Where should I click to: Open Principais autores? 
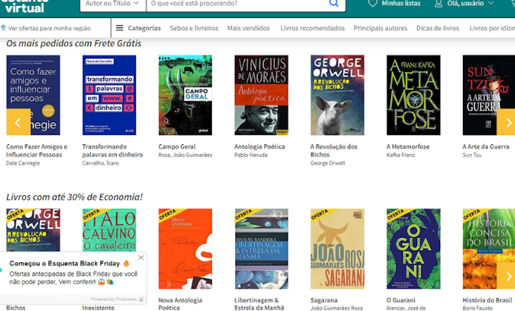[x=380, y=28]
